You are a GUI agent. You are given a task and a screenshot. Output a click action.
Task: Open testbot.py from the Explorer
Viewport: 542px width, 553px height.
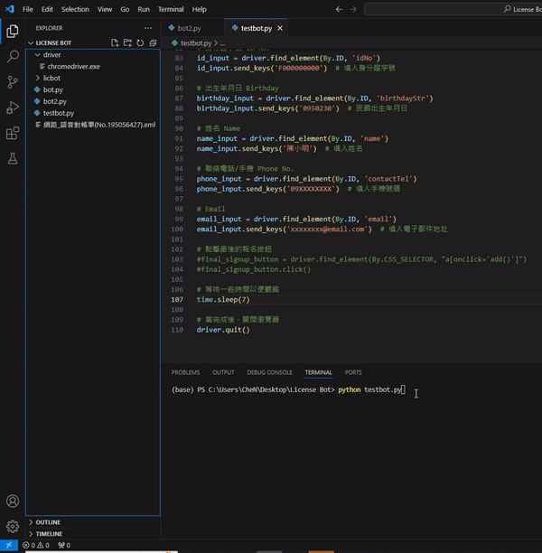(92, 113)
